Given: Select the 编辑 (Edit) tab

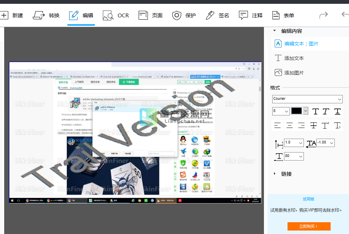Looking at the screenshot, I should [x=81, y=15].
